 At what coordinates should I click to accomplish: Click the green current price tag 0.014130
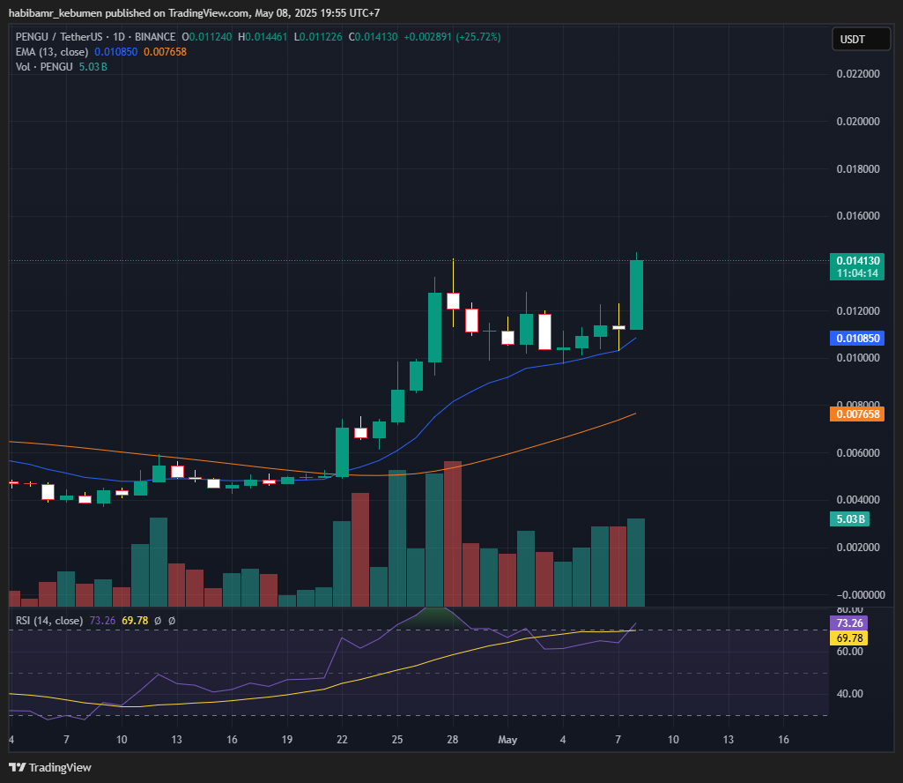click(857, 260)
